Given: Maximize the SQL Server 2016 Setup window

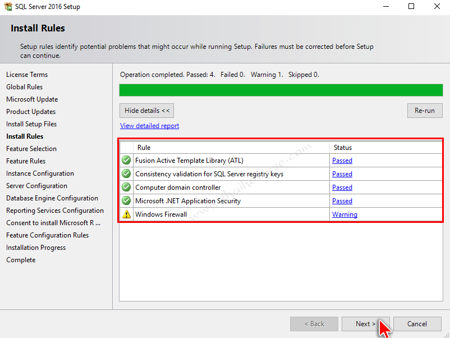Looking at the screenshot, I should (x=411, y=6).
